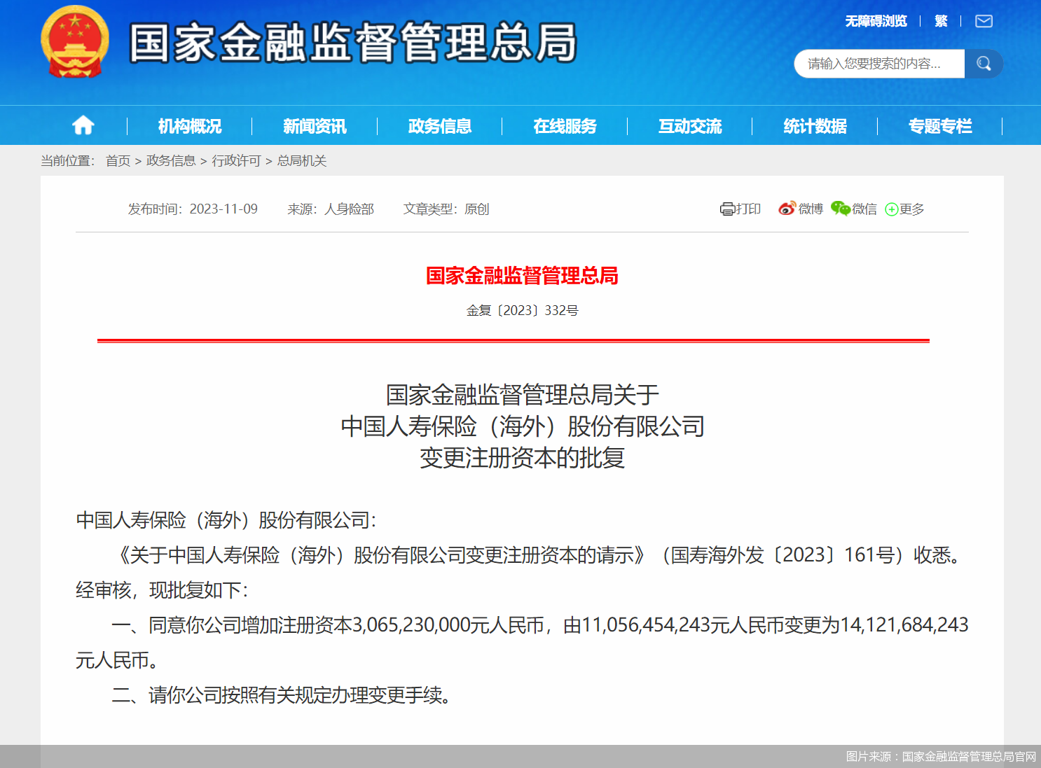
Task: Click the red 国家金融监督管理总局 heading
Action: point(522,276)
